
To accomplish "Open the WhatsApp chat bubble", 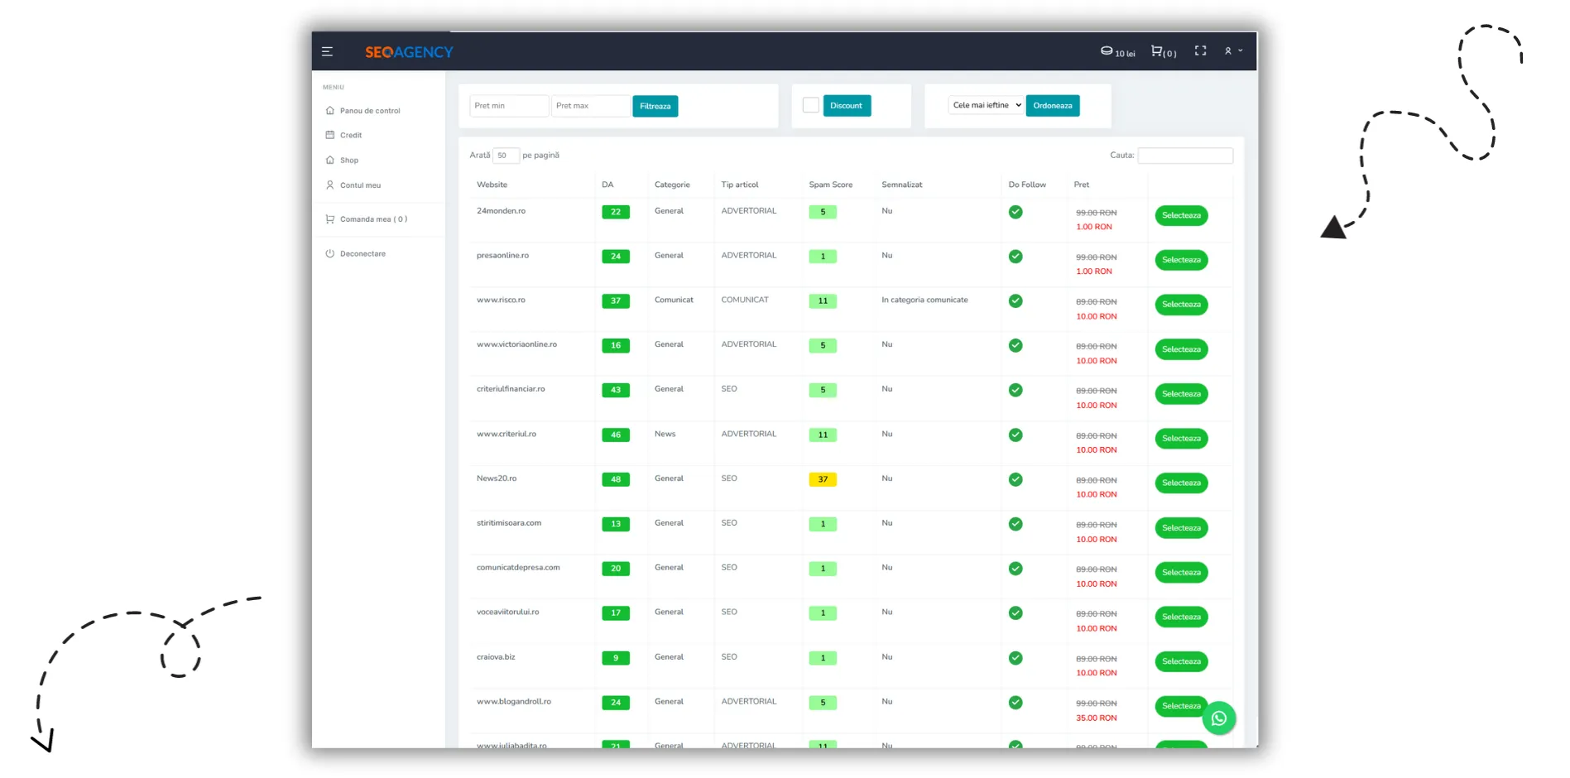I will click(1219, 718).
